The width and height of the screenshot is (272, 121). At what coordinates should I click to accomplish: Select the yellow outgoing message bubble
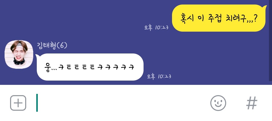coord(219,18)
